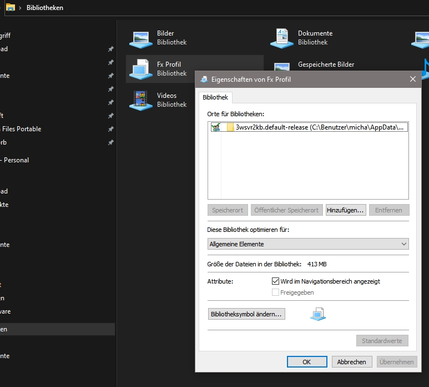The image size is (429, 387).
Task: Close the Eigenschaften von Fx Profil dialog
Action: click(412, 80)
